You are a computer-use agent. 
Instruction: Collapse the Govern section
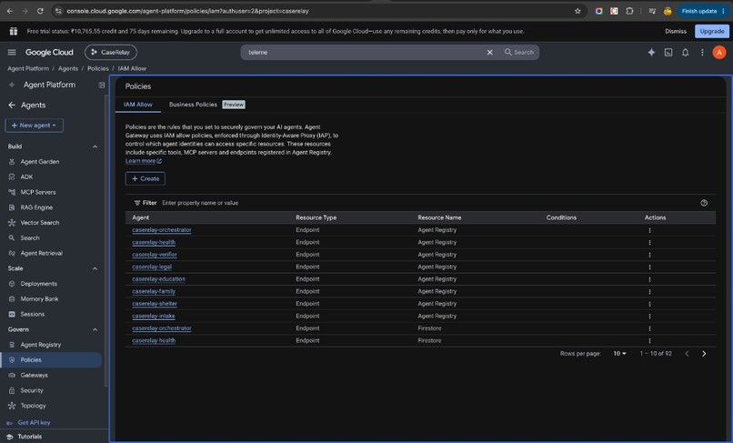(95, 329)
